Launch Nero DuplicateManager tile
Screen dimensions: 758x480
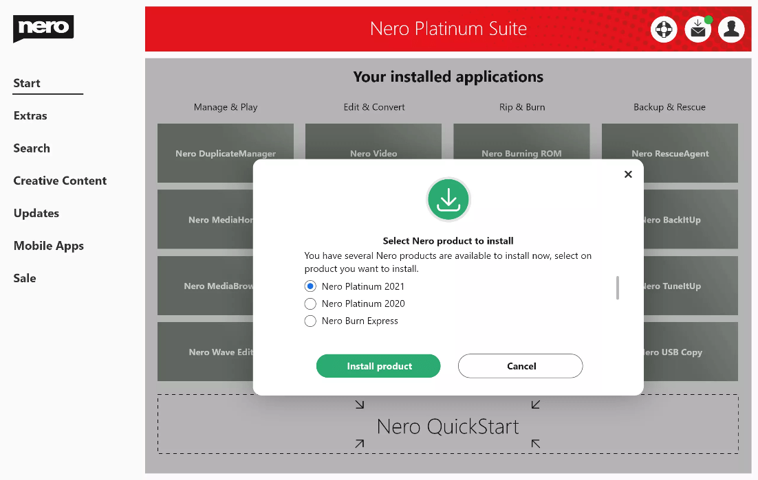tap(225, 153)
